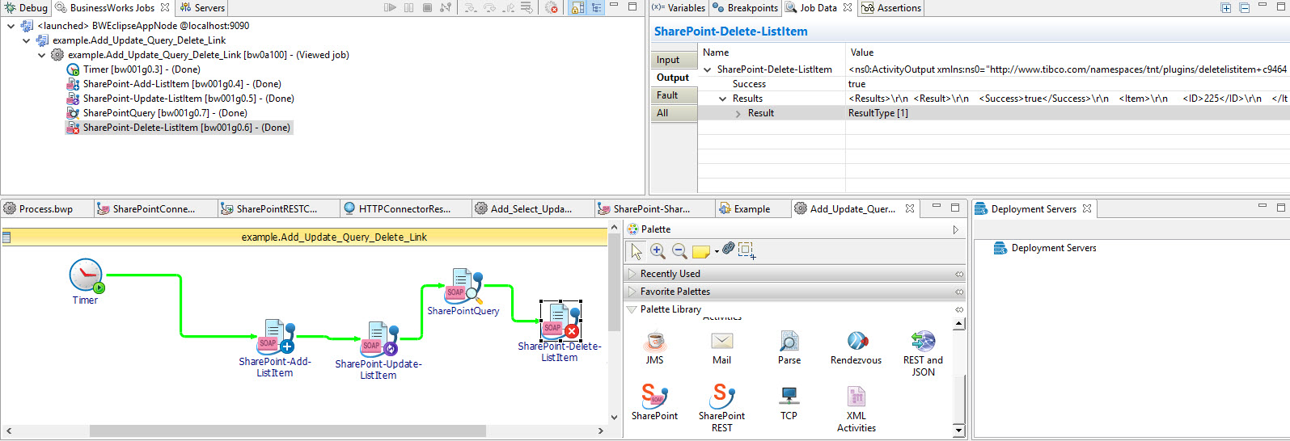
Task: Collapse the Palette panel arrow
Action: (956, 229)
